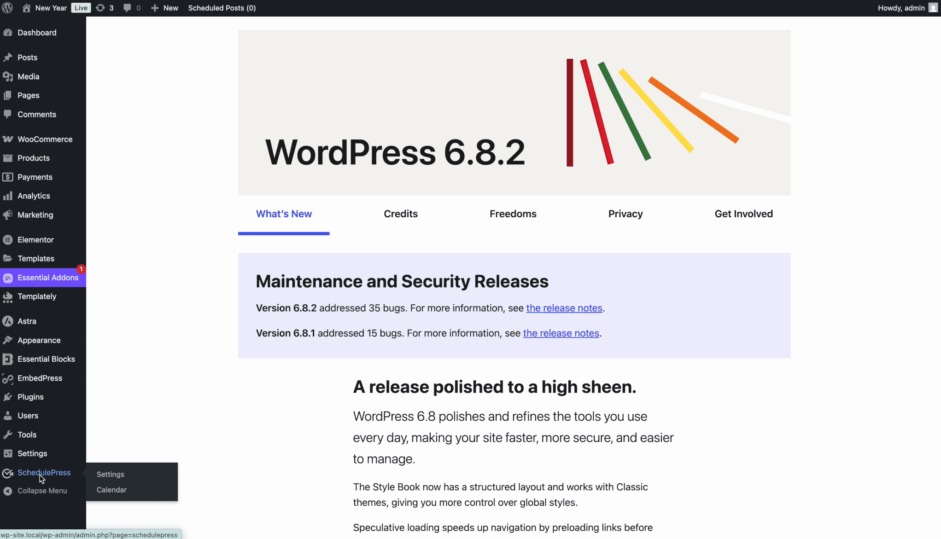Click the New content menu label
Screen dimensions: 941x539
[x=171, y=8]
